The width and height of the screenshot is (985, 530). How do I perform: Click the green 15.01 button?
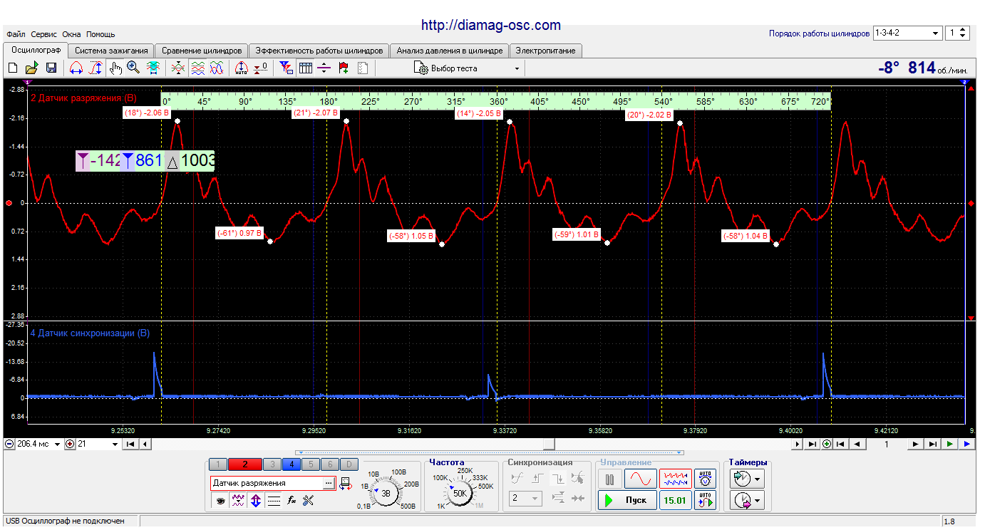(676, 500)
